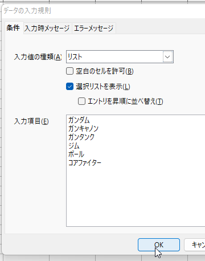The image size is (205, 261).
Task: Enable 空白のセルを許可 checkbox
Action: tap(70, 71)
